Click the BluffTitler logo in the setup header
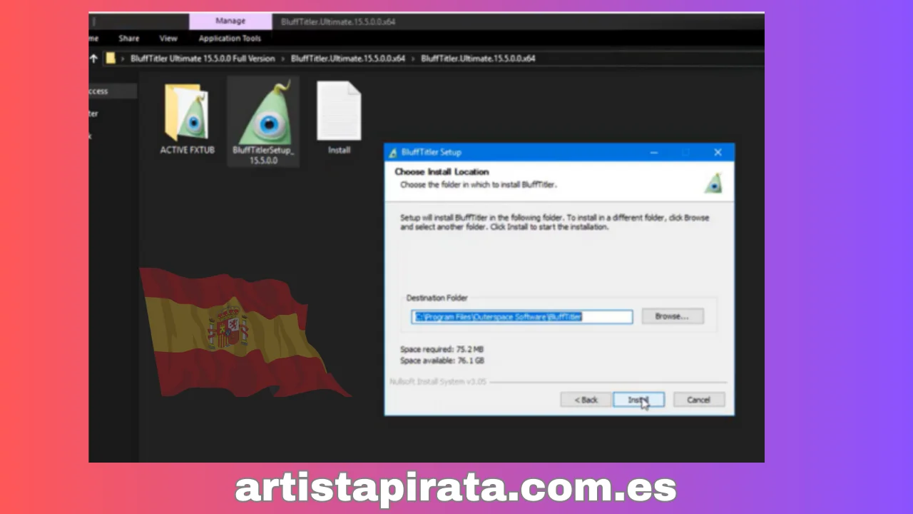 713,183
